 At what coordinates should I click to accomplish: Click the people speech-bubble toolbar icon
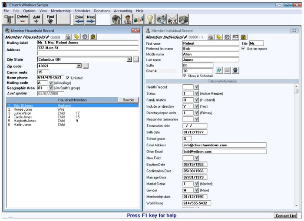pyautogui.click(x=161, y=20)
